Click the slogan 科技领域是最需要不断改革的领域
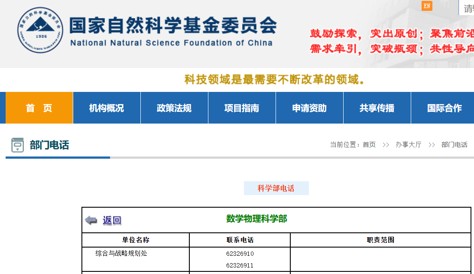Screen dimensions: 474x274 pyautogui.click(x=275, y=79)
